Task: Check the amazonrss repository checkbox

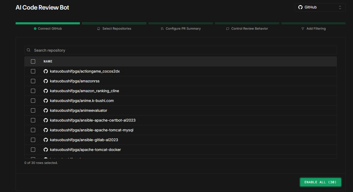Action: pyautogui.click(x=33, y=81)
